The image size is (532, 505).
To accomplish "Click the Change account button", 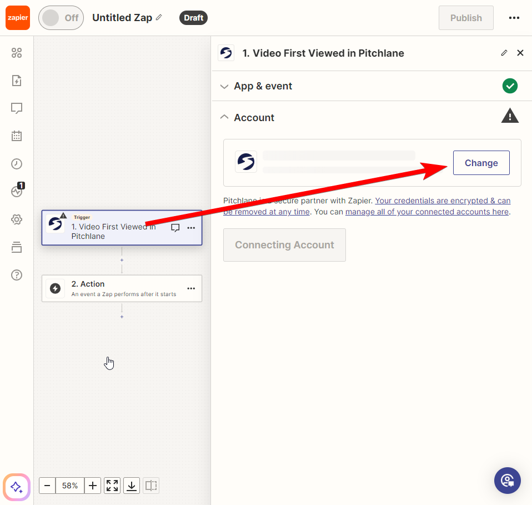I will [x=481, y=163].
